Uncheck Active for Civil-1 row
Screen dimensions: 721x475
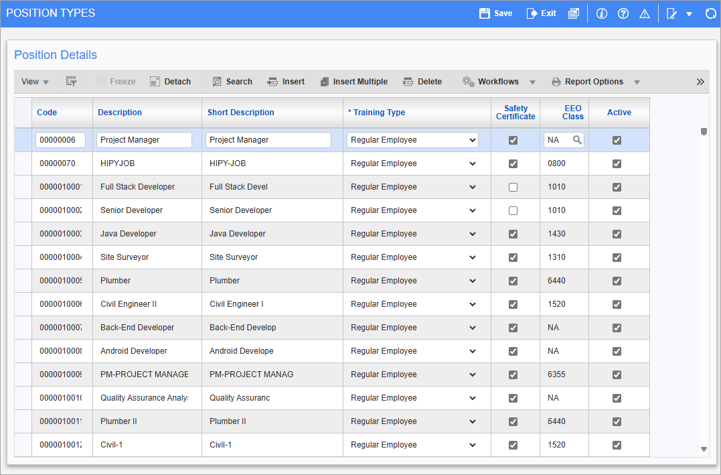tap(617, 445)
